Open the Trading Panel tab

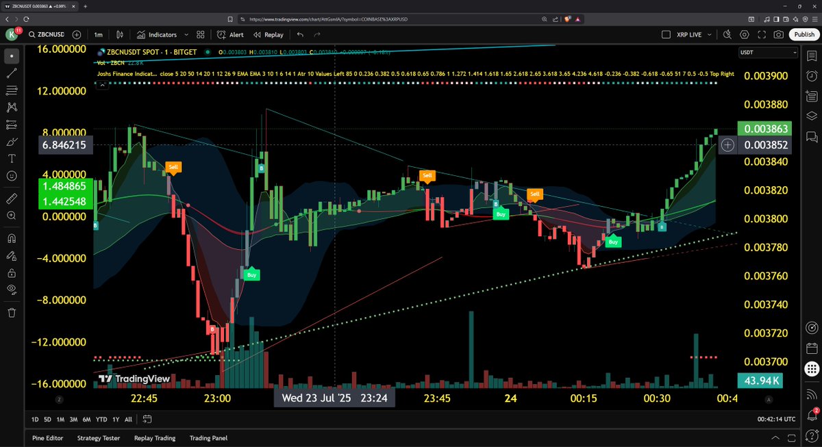(x=208, y=438)
